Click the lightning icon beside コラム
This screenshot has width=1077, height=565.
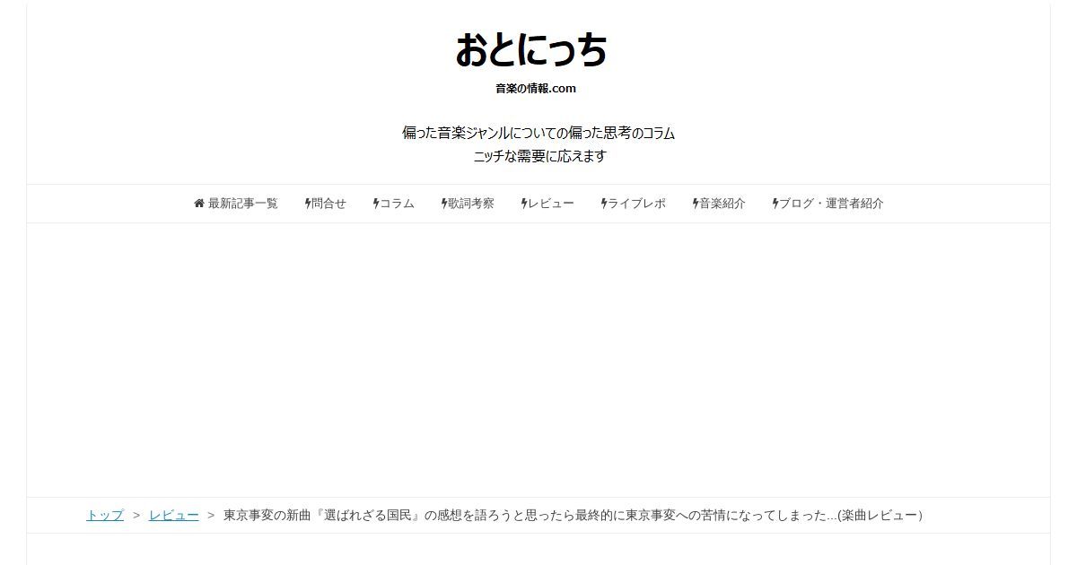376,204
